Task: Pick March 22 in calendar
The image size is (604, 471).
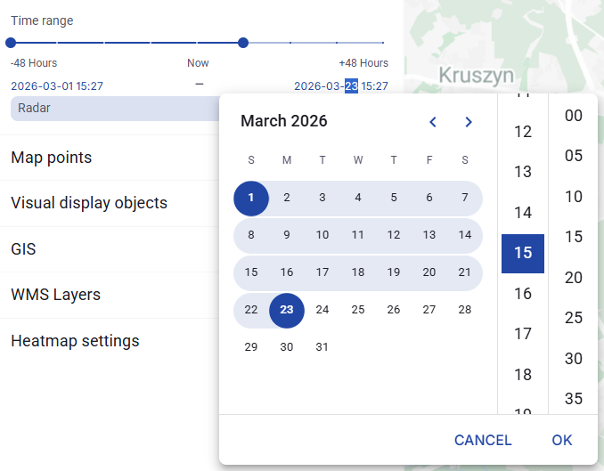Action: click(251, 310)
